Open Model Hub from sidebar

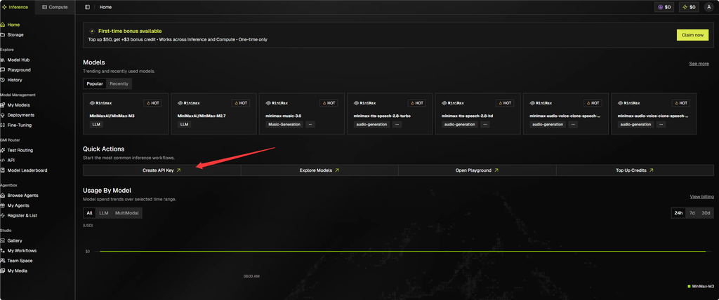[18, 60]
